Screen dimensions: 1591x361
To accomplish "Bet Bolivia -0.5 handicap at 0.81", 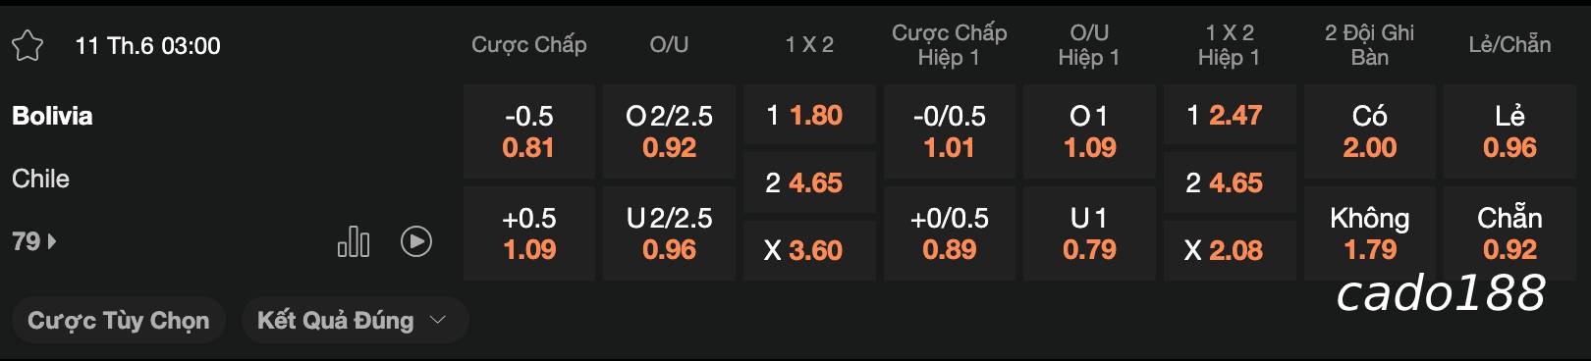I will (x=529, y=131).
